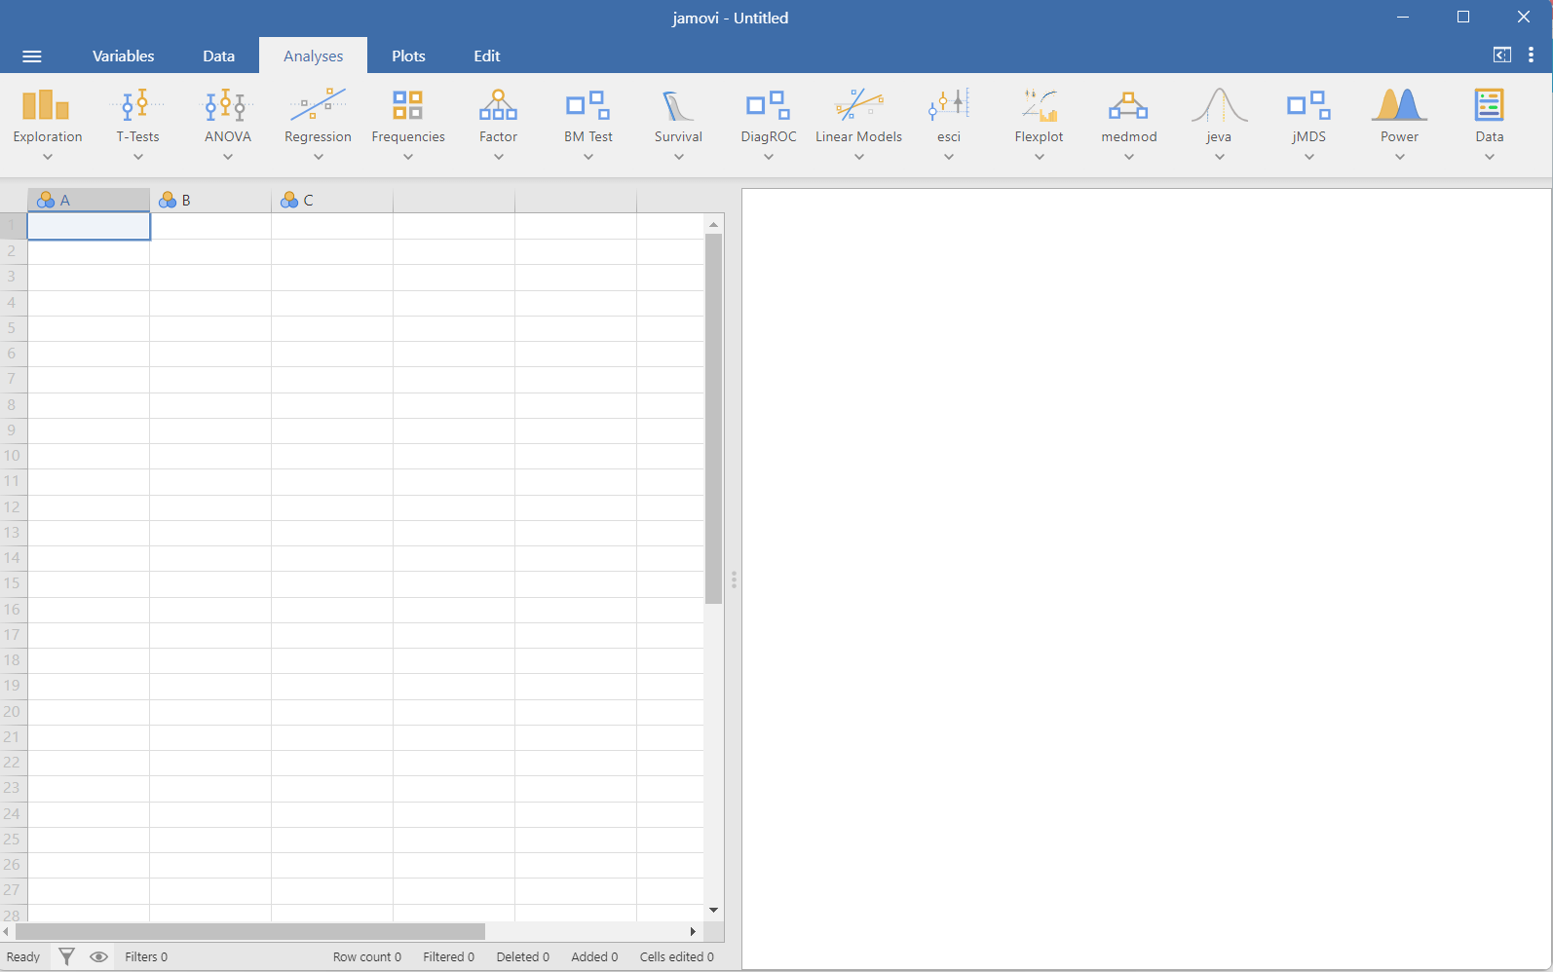Select the cell in row 1 column A

pos(89,226)
